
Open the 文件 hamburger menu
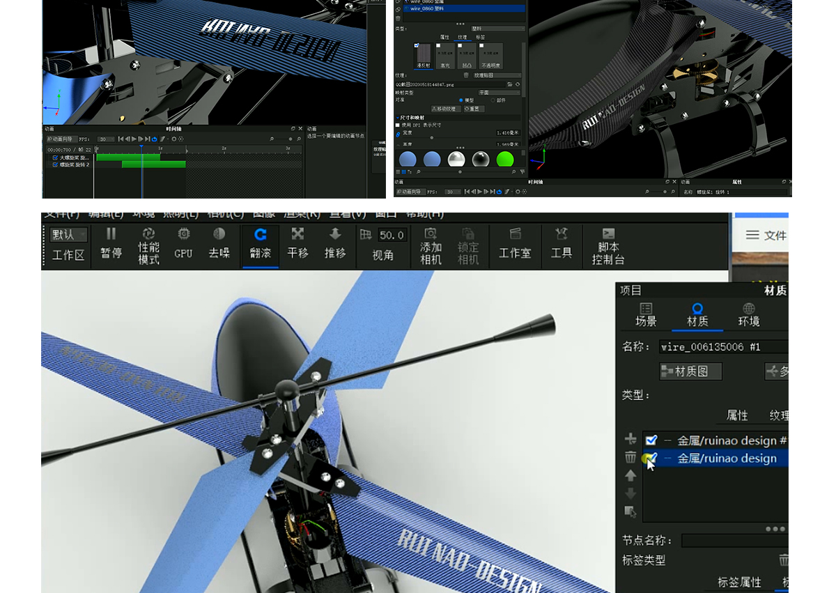click(x=752, y=235)
